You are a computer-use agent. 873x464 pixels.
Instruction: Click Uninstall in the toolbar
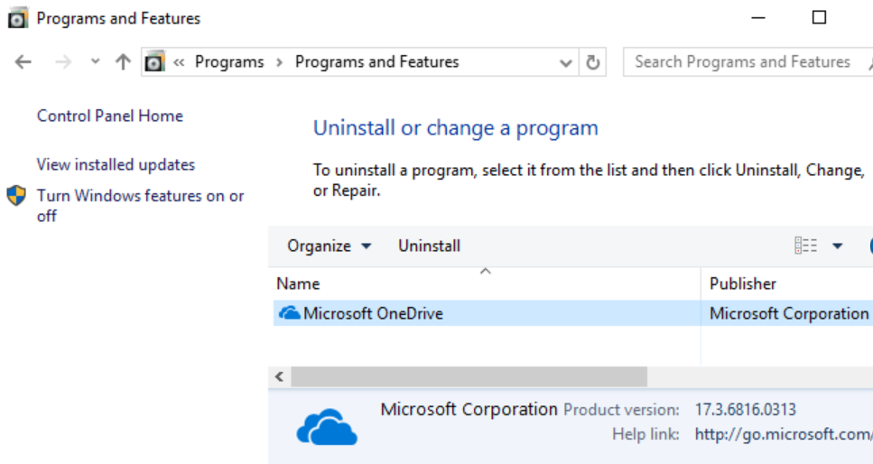coord(429,246)
